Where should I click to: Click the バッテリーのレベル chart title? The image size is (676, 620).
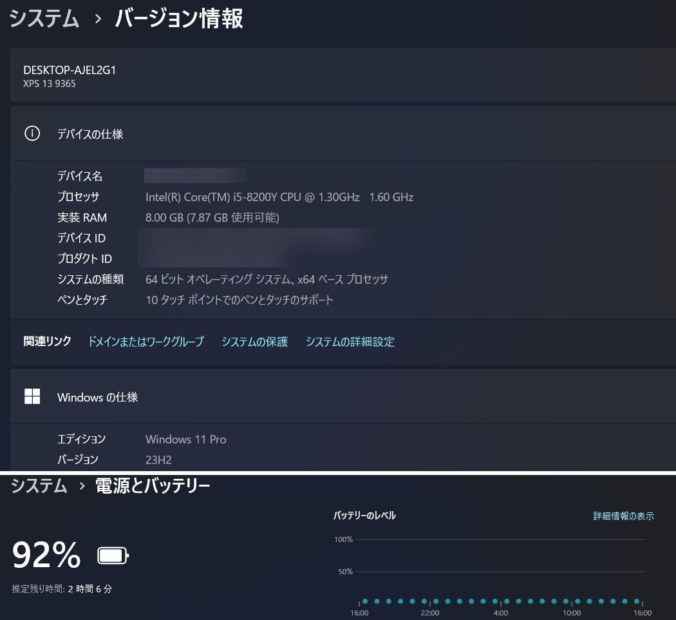[364, 515]
